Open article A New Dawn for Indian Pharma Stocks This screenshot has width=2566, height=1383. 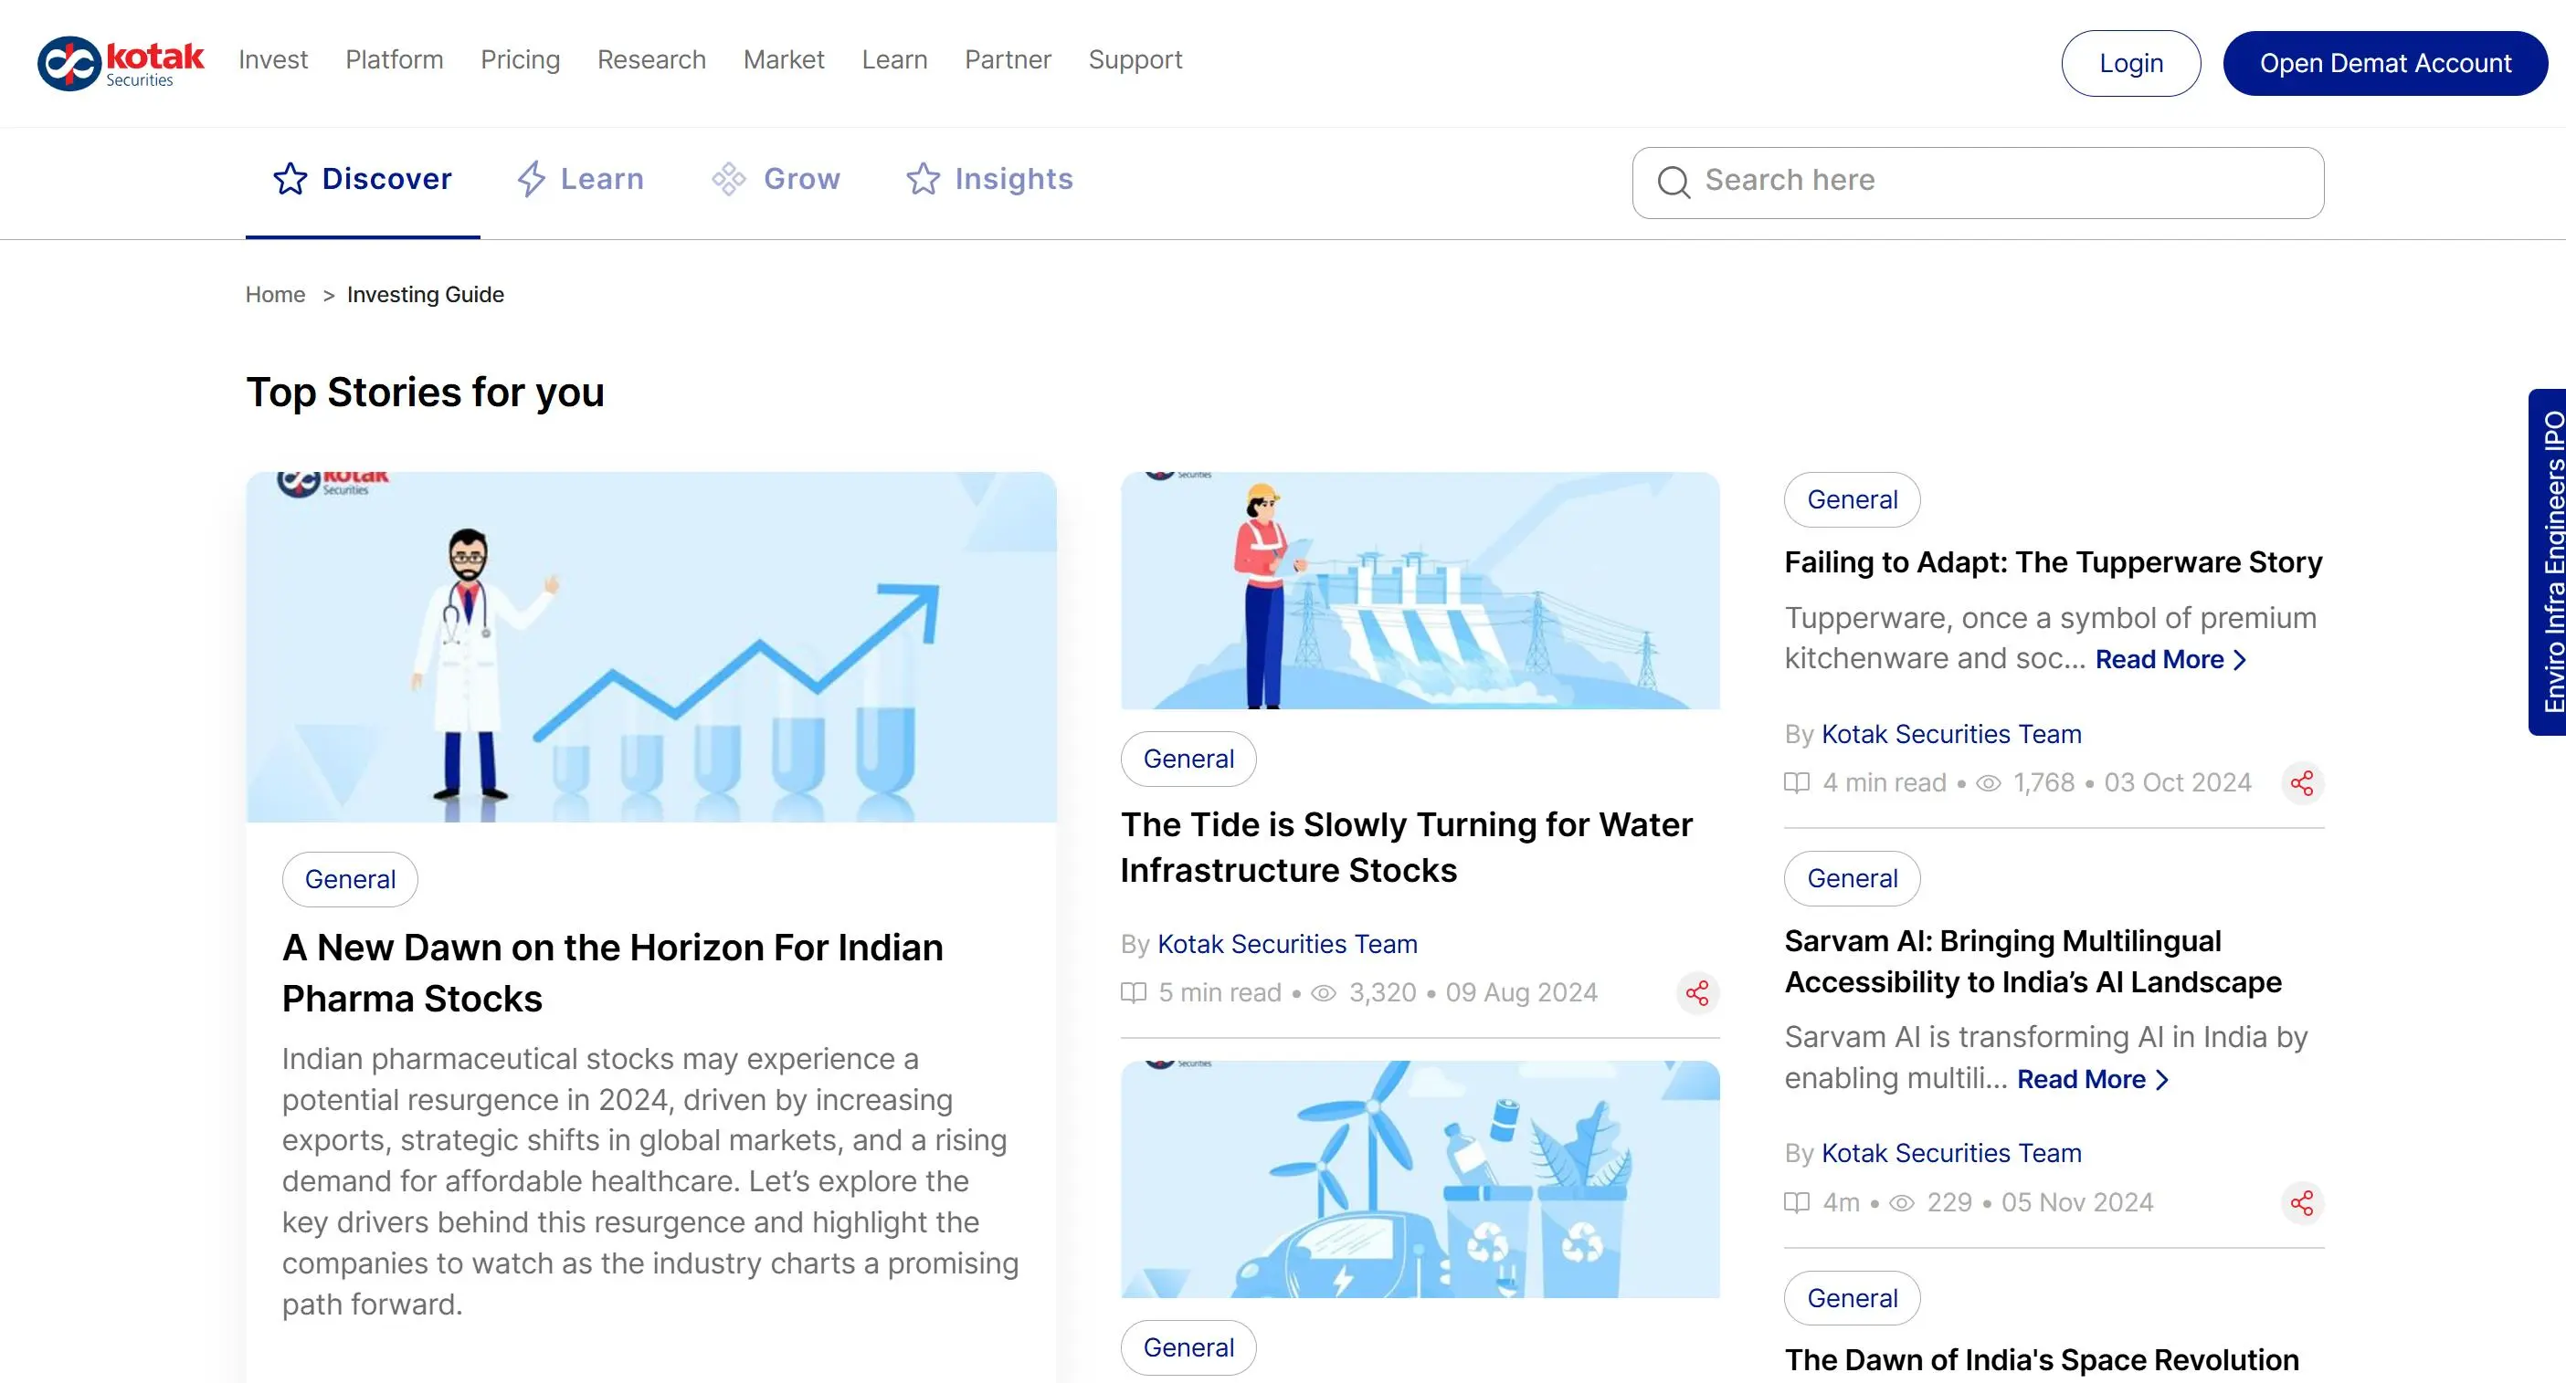pos(613,973)
